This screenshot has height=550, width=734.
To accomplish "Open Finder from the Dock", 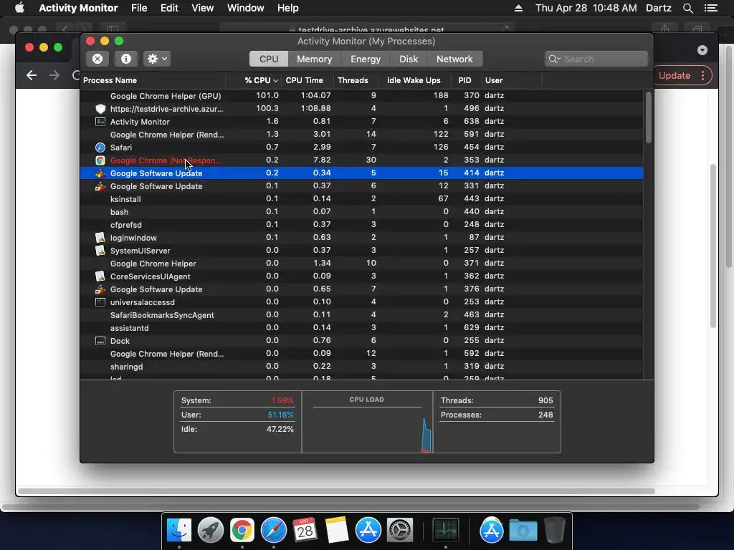I will click(x=179, y=530).
